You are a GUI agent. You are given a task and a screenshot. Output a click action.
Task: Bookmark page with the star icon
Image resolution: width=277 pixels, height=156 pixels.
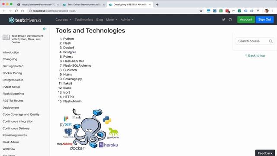(x=201, y=11)
